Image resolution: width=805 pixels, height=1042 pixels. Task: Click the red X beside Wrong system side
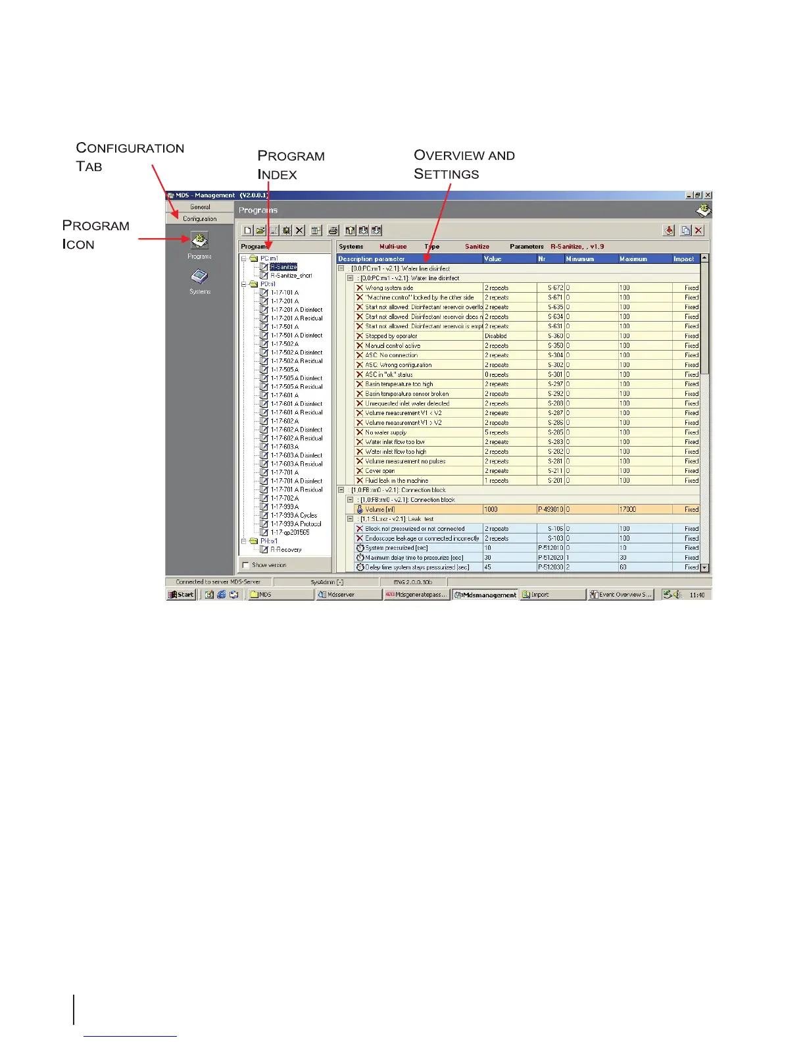pos(360,287)
